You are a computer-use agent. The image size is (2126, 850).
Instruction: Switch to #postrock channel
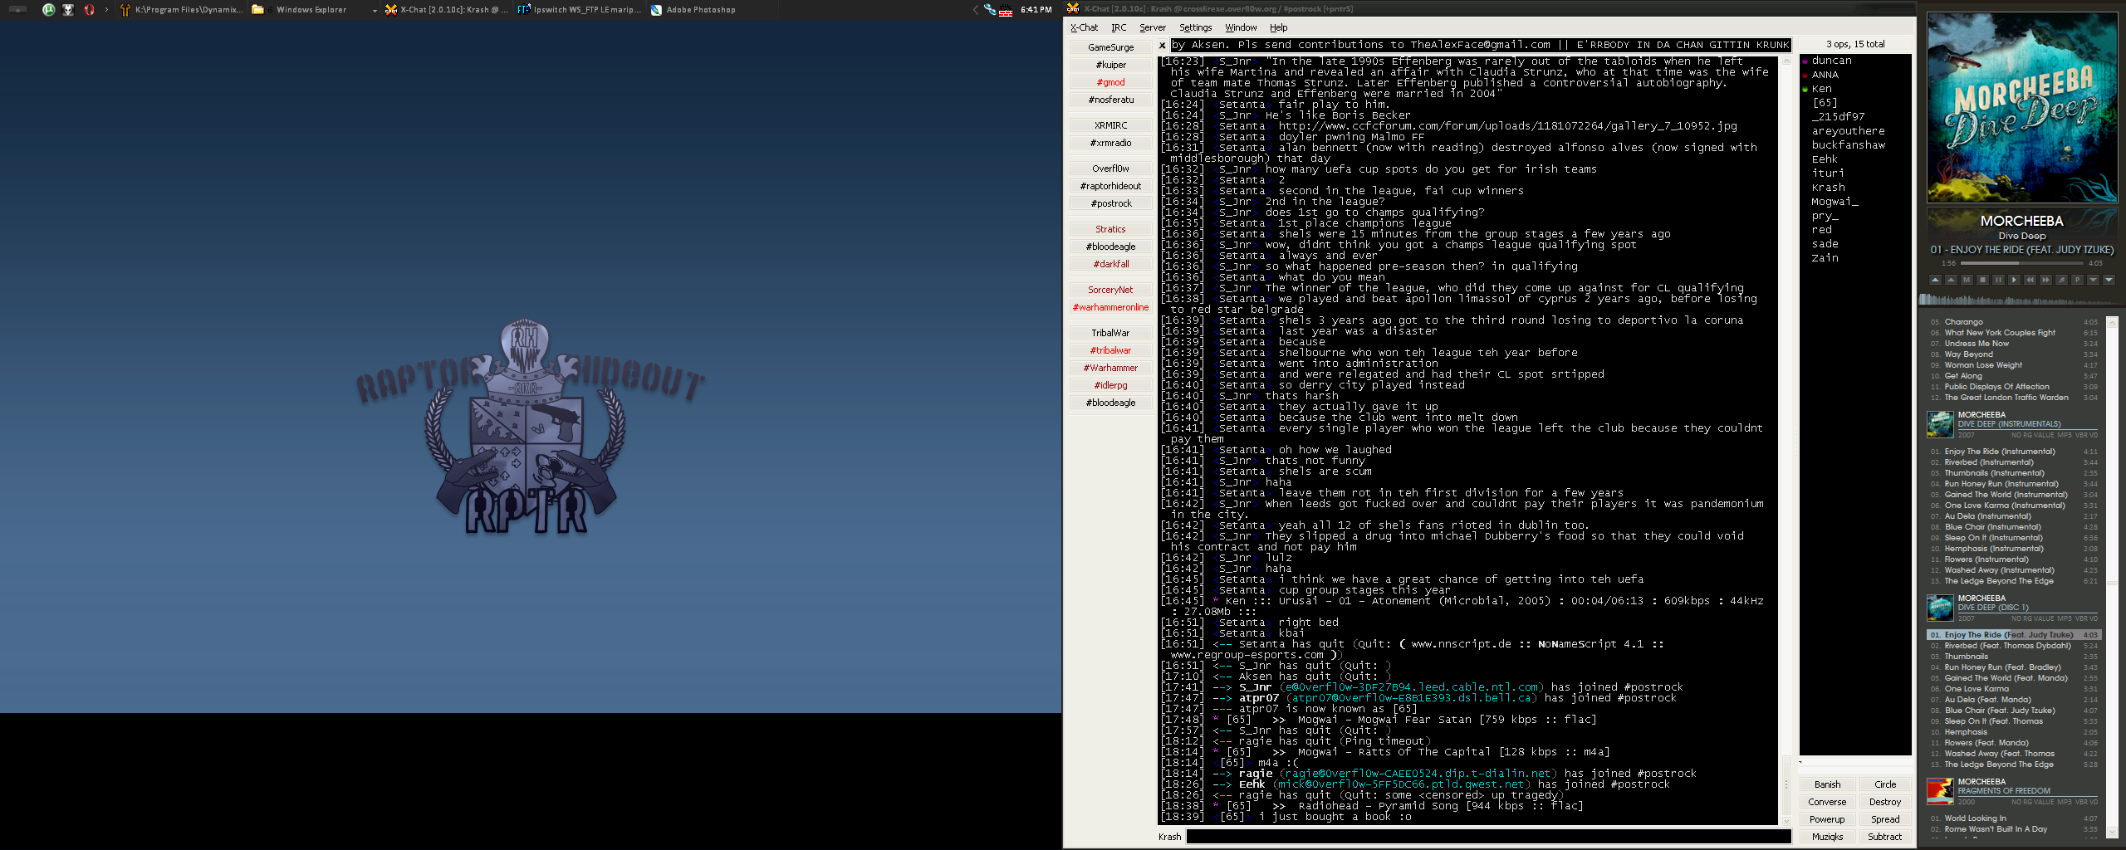coord(1110,203)
